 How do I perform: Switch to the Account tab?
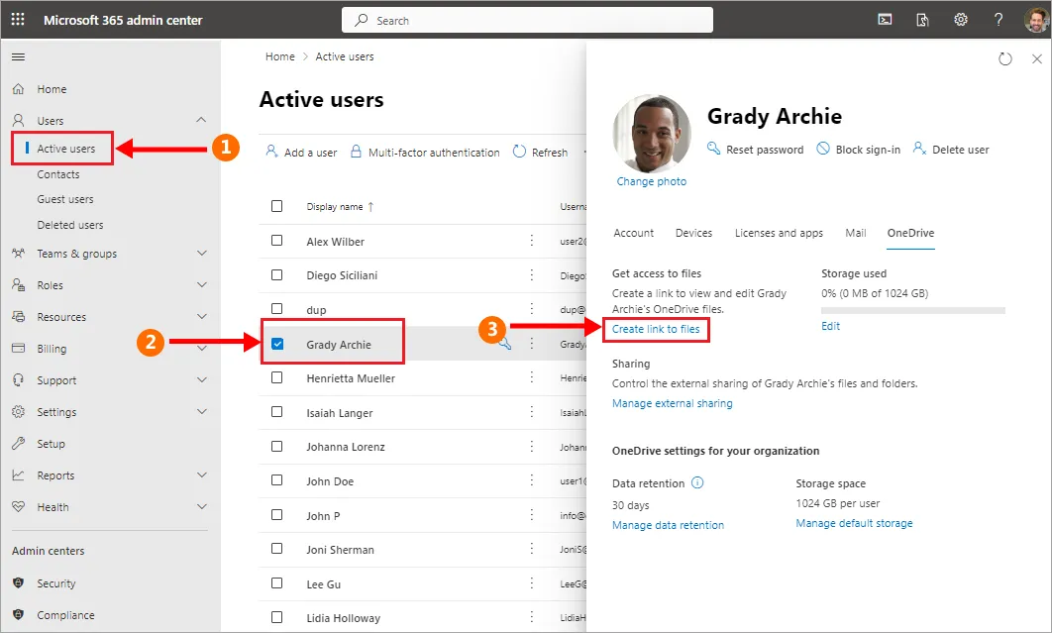tap(633, 233)
